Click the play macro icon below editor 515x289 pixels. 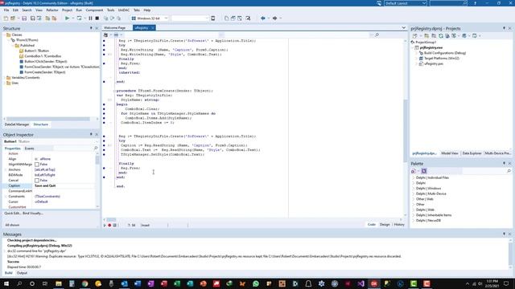[105, 225]
